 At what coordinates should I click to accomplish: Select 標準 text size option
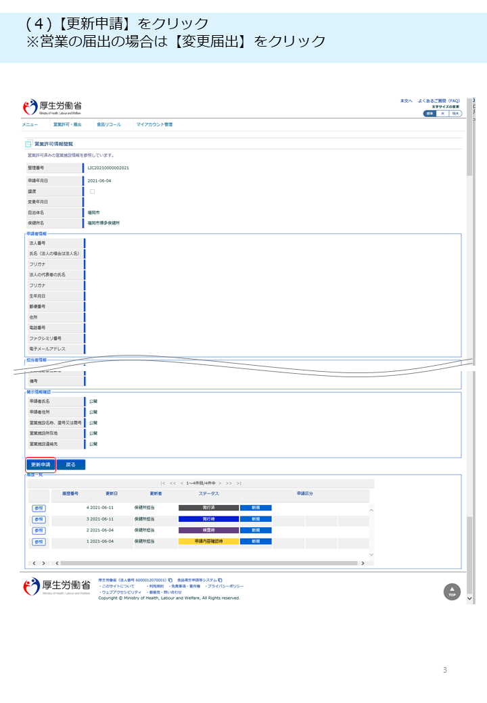pyautogui.click(x=430, y=114)
